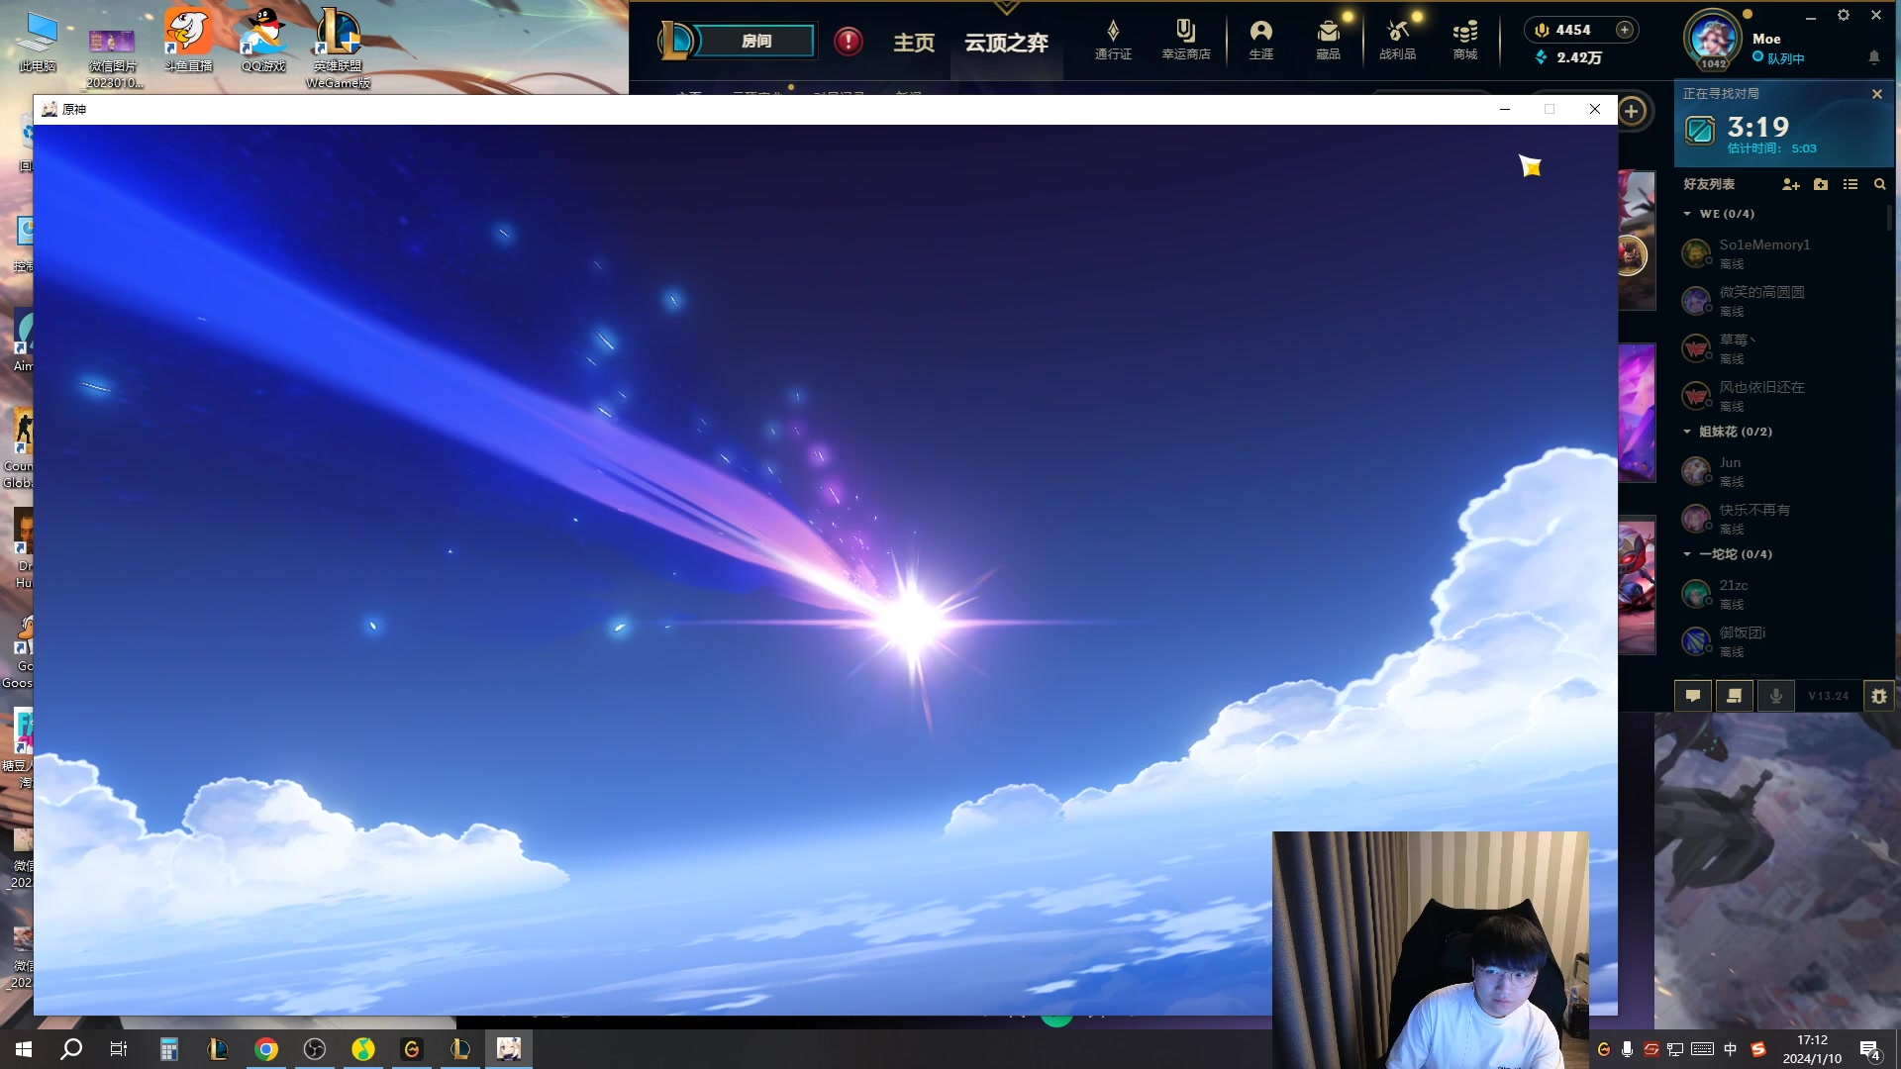Image resolution: width=1901 pixels, height=1069 pixels.
Task: Toggle the voice microphone button
Action: (x=1776, y=696)
